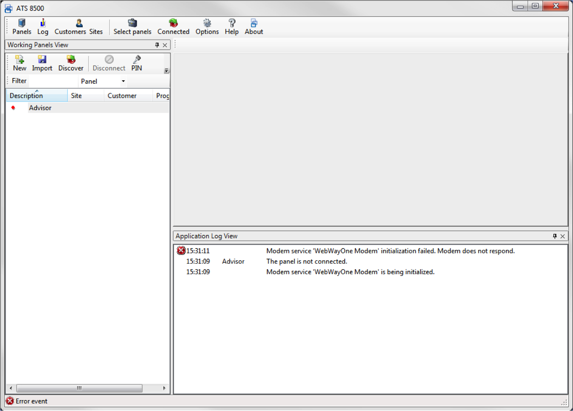Sort by Description column header
The image size is (573, 411).
[x=37, y=96]
